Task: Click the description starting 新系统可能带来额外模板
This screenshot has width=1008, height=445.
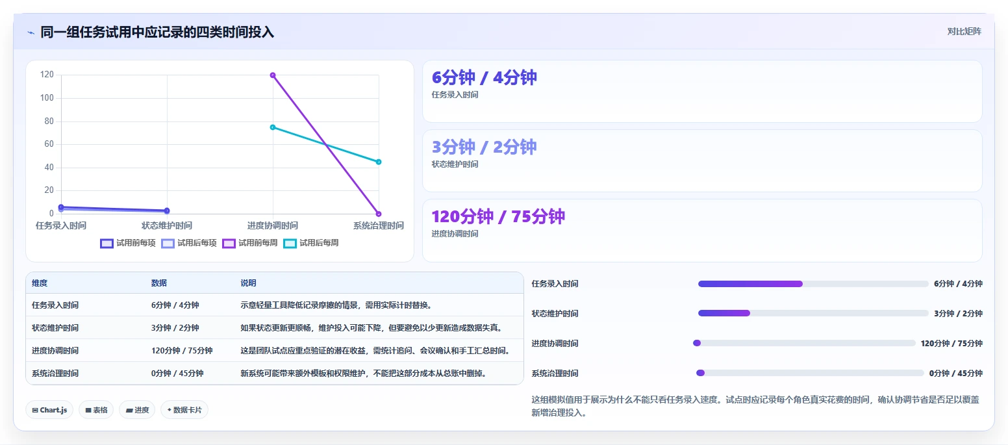Action: (x=364, y=374)
